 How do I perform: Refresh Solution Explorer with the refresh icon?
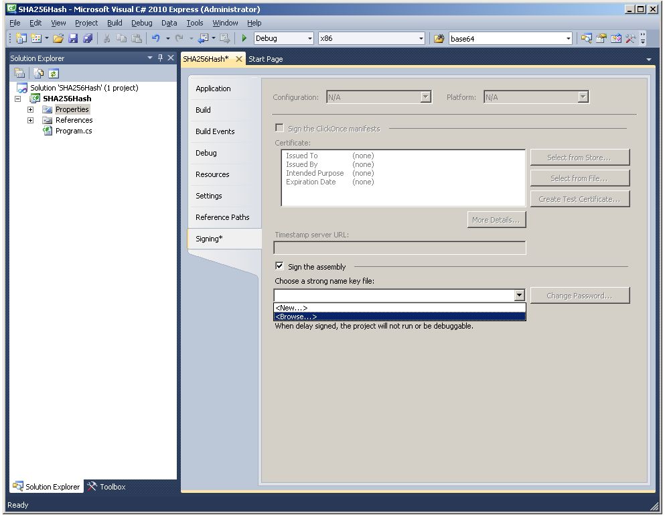[x=53, y=74]
